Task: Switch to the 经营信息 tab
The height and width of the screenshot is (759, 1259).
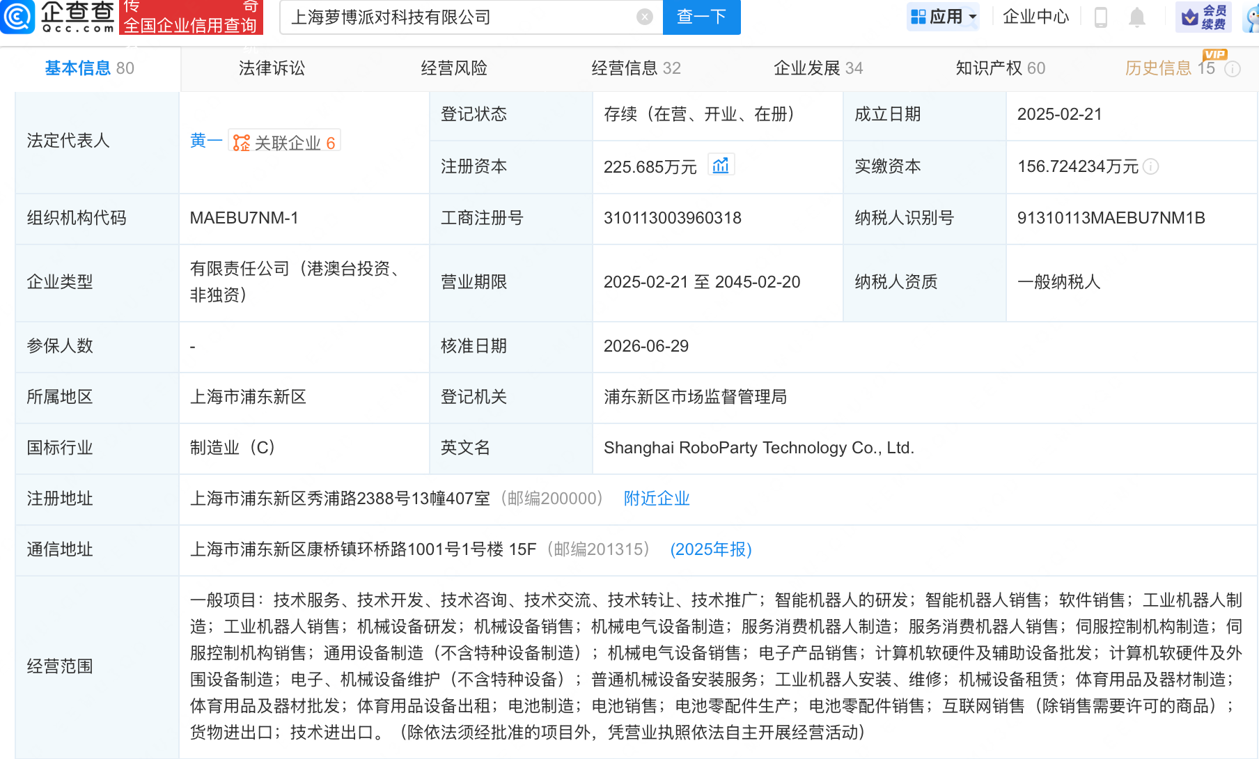Action: [636, 68]
